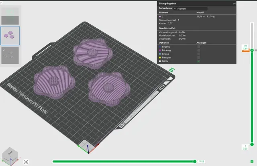This screenshot has width=257, height=166.
Task: Click the Kosten value 2,07
Action: pyautogui.click(x=170, y=23)
